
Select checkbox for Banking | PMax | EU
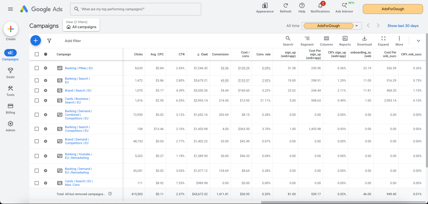click(37, 68)
